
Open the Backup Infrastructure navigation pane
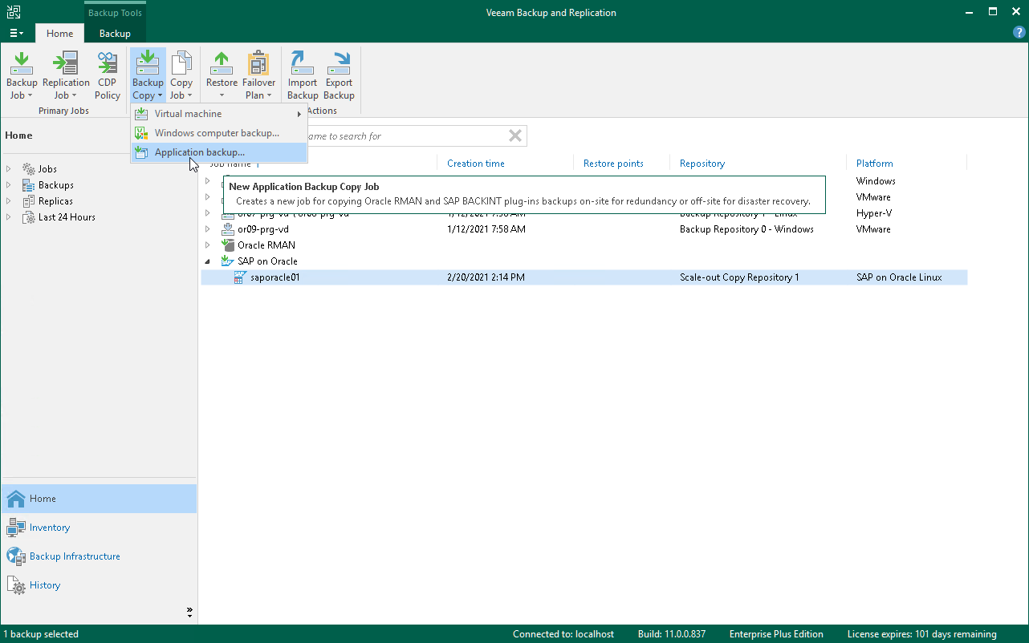click(x=99, y=556)
